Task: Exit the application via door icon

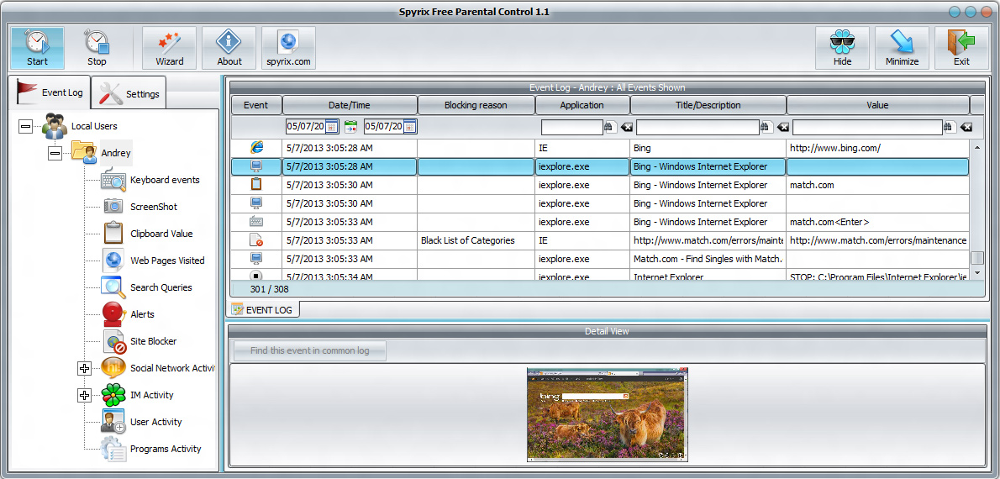Action: (x=961, y=48)
